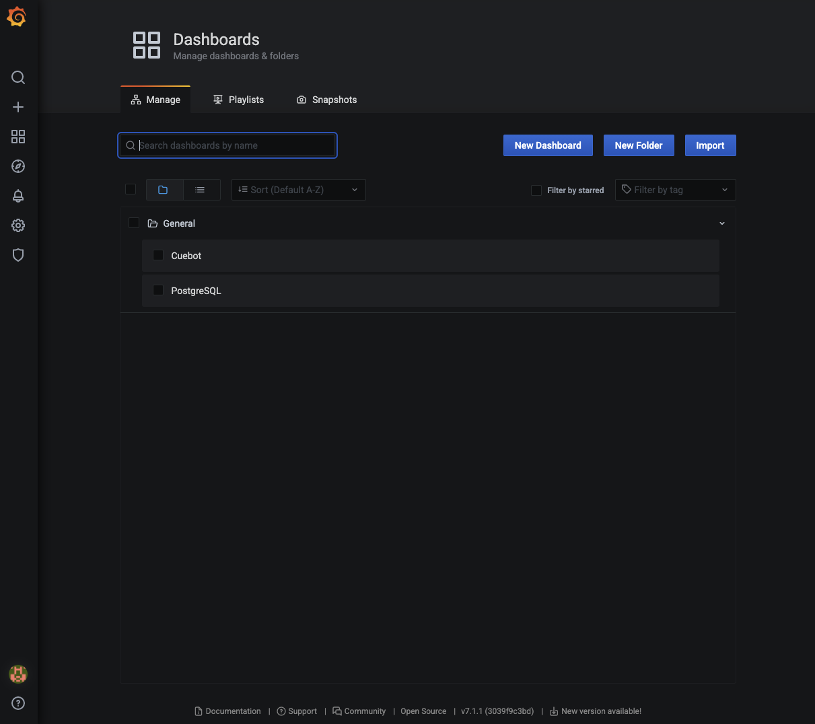Open the Documentation footer link
This screenshot has height=724, width=815.
227,711
